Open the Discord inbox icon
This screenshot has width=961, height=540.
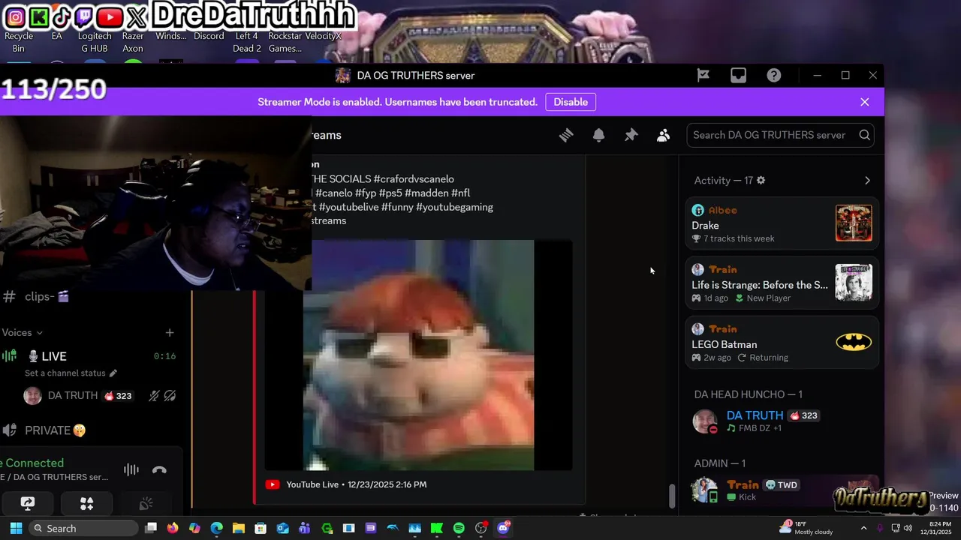(x=739, y=75)
